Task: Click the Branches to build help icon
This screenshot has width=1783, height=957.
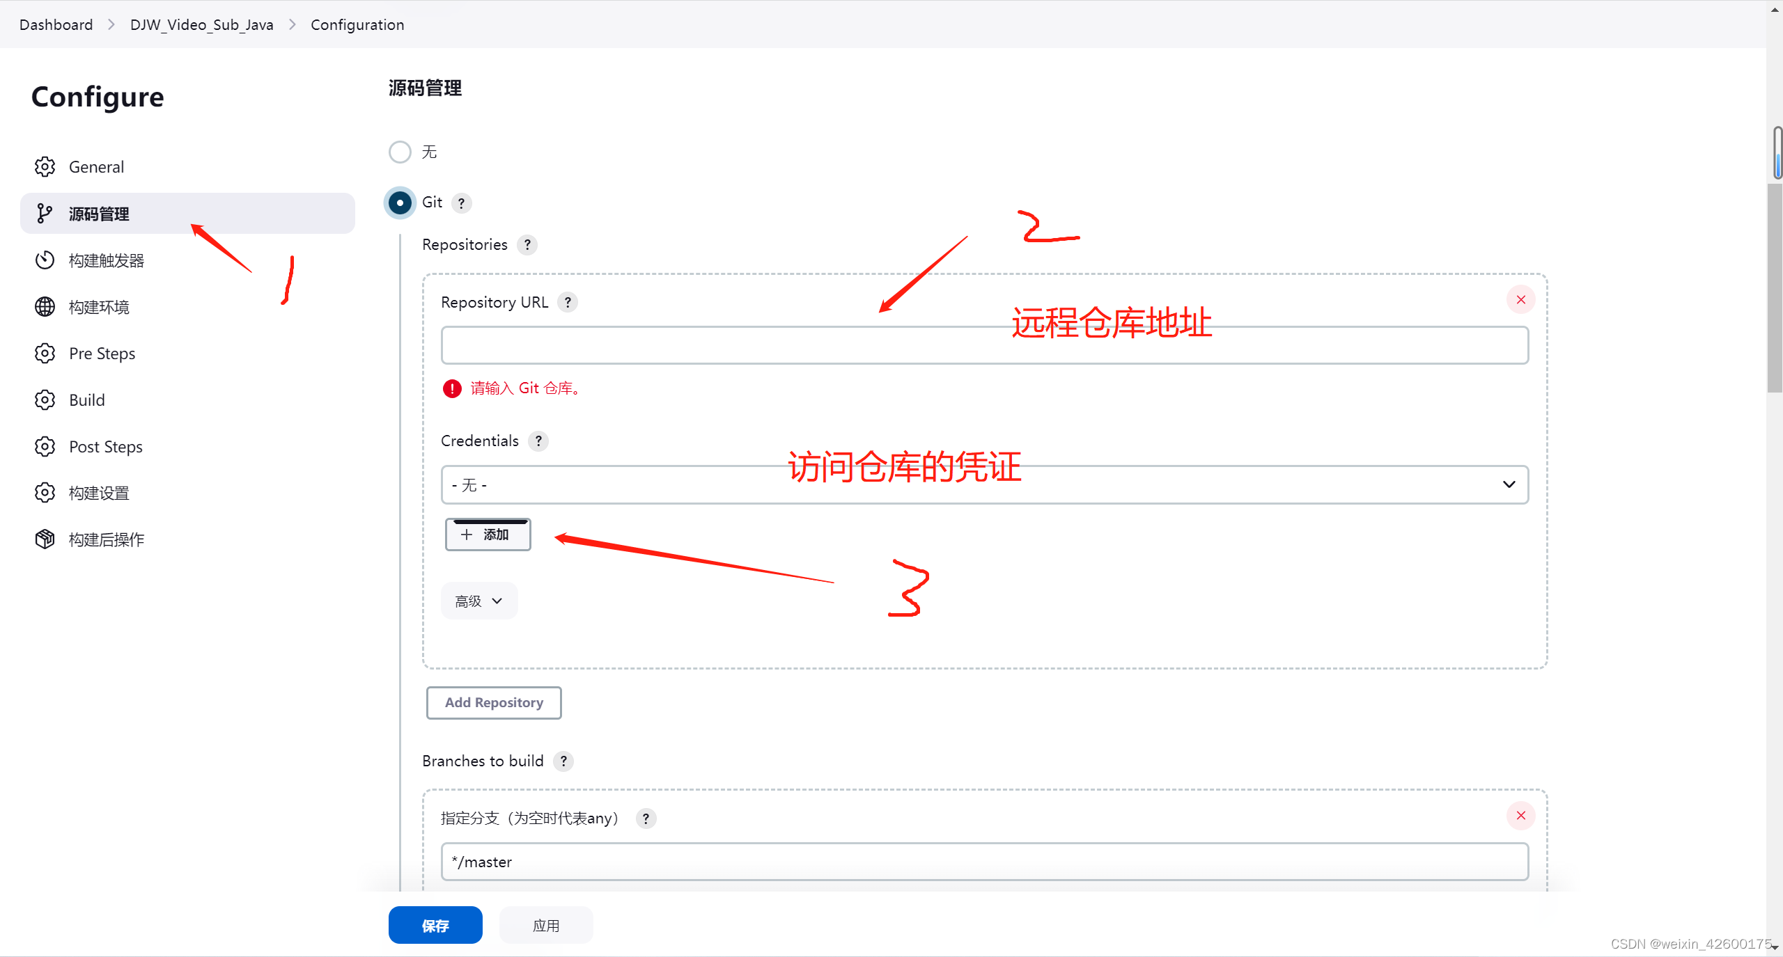Action: [x=563, y=761]
